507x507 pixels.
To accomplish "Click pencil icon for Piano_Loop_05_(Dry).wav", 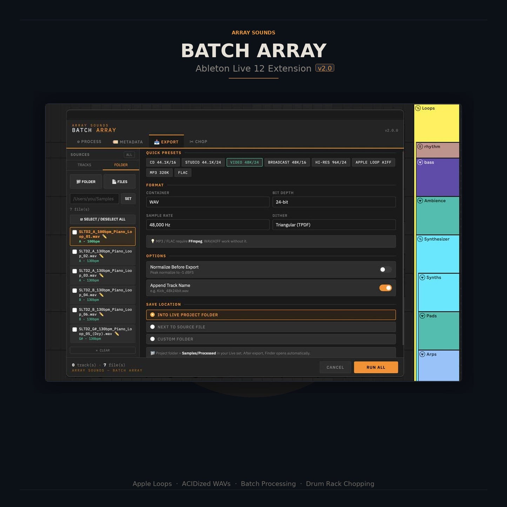I will (x=117, y=334).
